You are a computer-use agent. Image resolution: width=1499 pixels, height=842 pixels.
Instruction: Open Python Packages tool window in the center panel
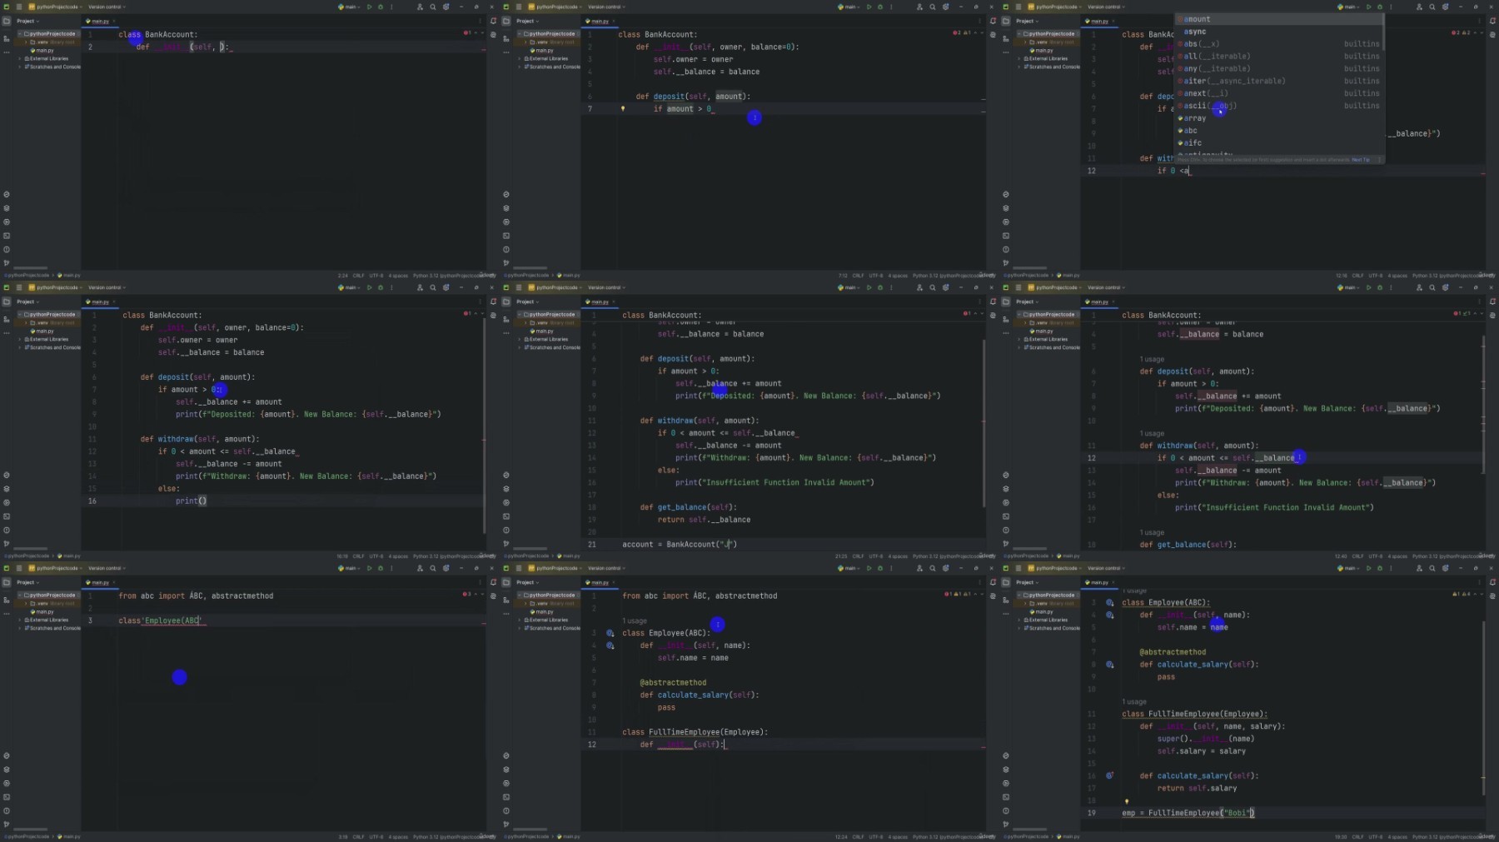coord(506,489)
